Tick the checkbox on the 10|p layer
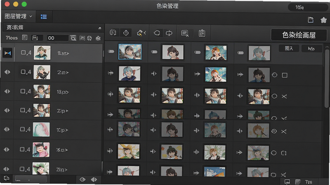330x185 pixels. (x=22, y=129)
